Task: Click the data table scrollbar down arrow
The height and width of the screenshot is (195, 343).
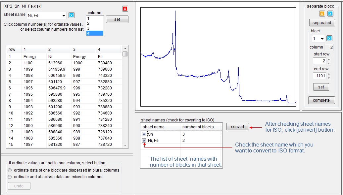Action: point(125,145)
